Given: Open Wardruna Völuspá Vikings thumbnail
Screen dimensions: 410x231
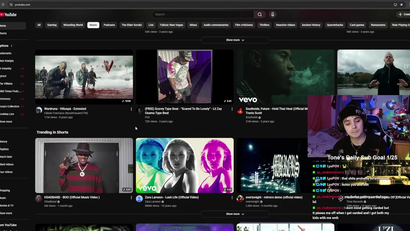Looking at the screenshot, I should [84, 77].
